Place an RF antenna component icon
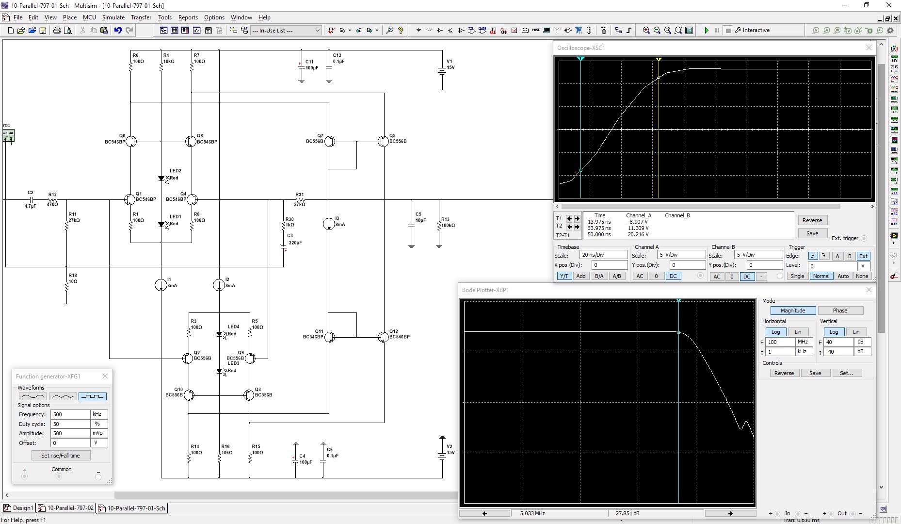 point(557,30)
